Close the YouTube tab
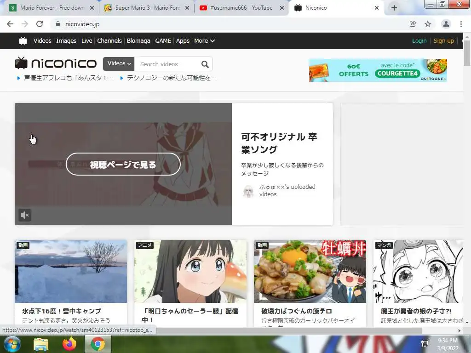The height and width of the screenshot is (353, 471). tap(282, 8)
